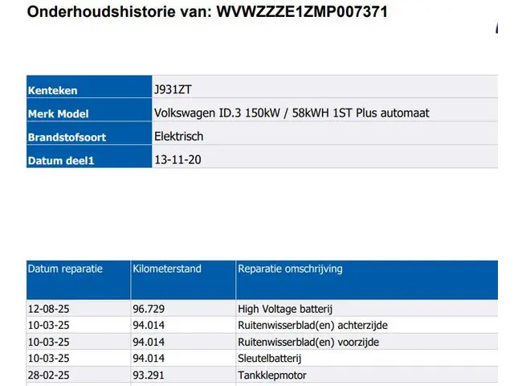Click the Ruitenwisserblad(en) achterzijde entry
Screen dimensions: 514x386
(308, 325)
